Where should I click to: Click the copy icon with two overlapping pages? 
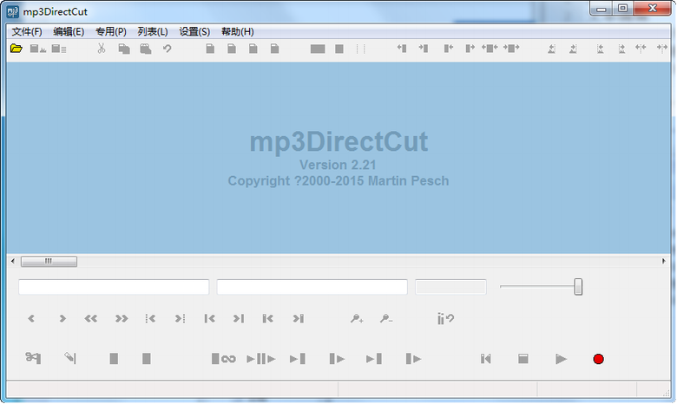[124, 49]
